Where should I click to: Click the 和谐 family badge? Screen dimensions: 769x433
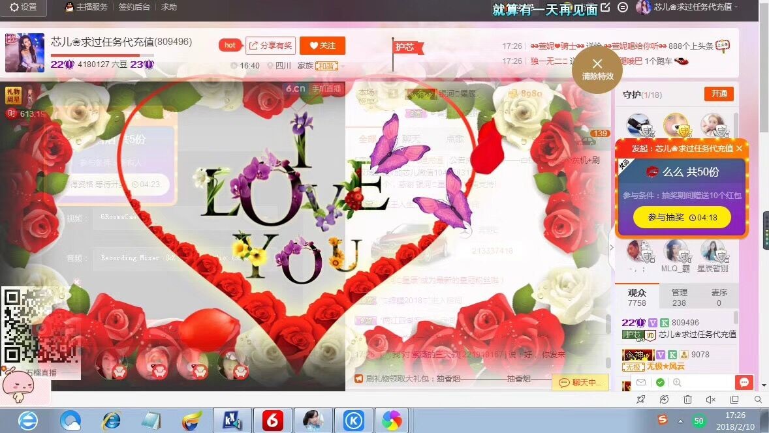326,66
